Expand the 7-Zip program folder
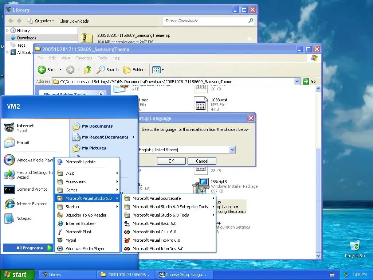The height and width of the screenshot is (280, 373). [87, 173]
